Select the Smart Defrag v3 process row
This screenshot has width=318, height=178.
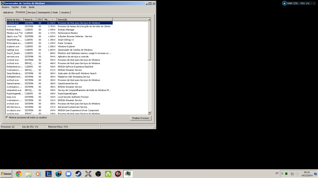(x=59, y=40)
